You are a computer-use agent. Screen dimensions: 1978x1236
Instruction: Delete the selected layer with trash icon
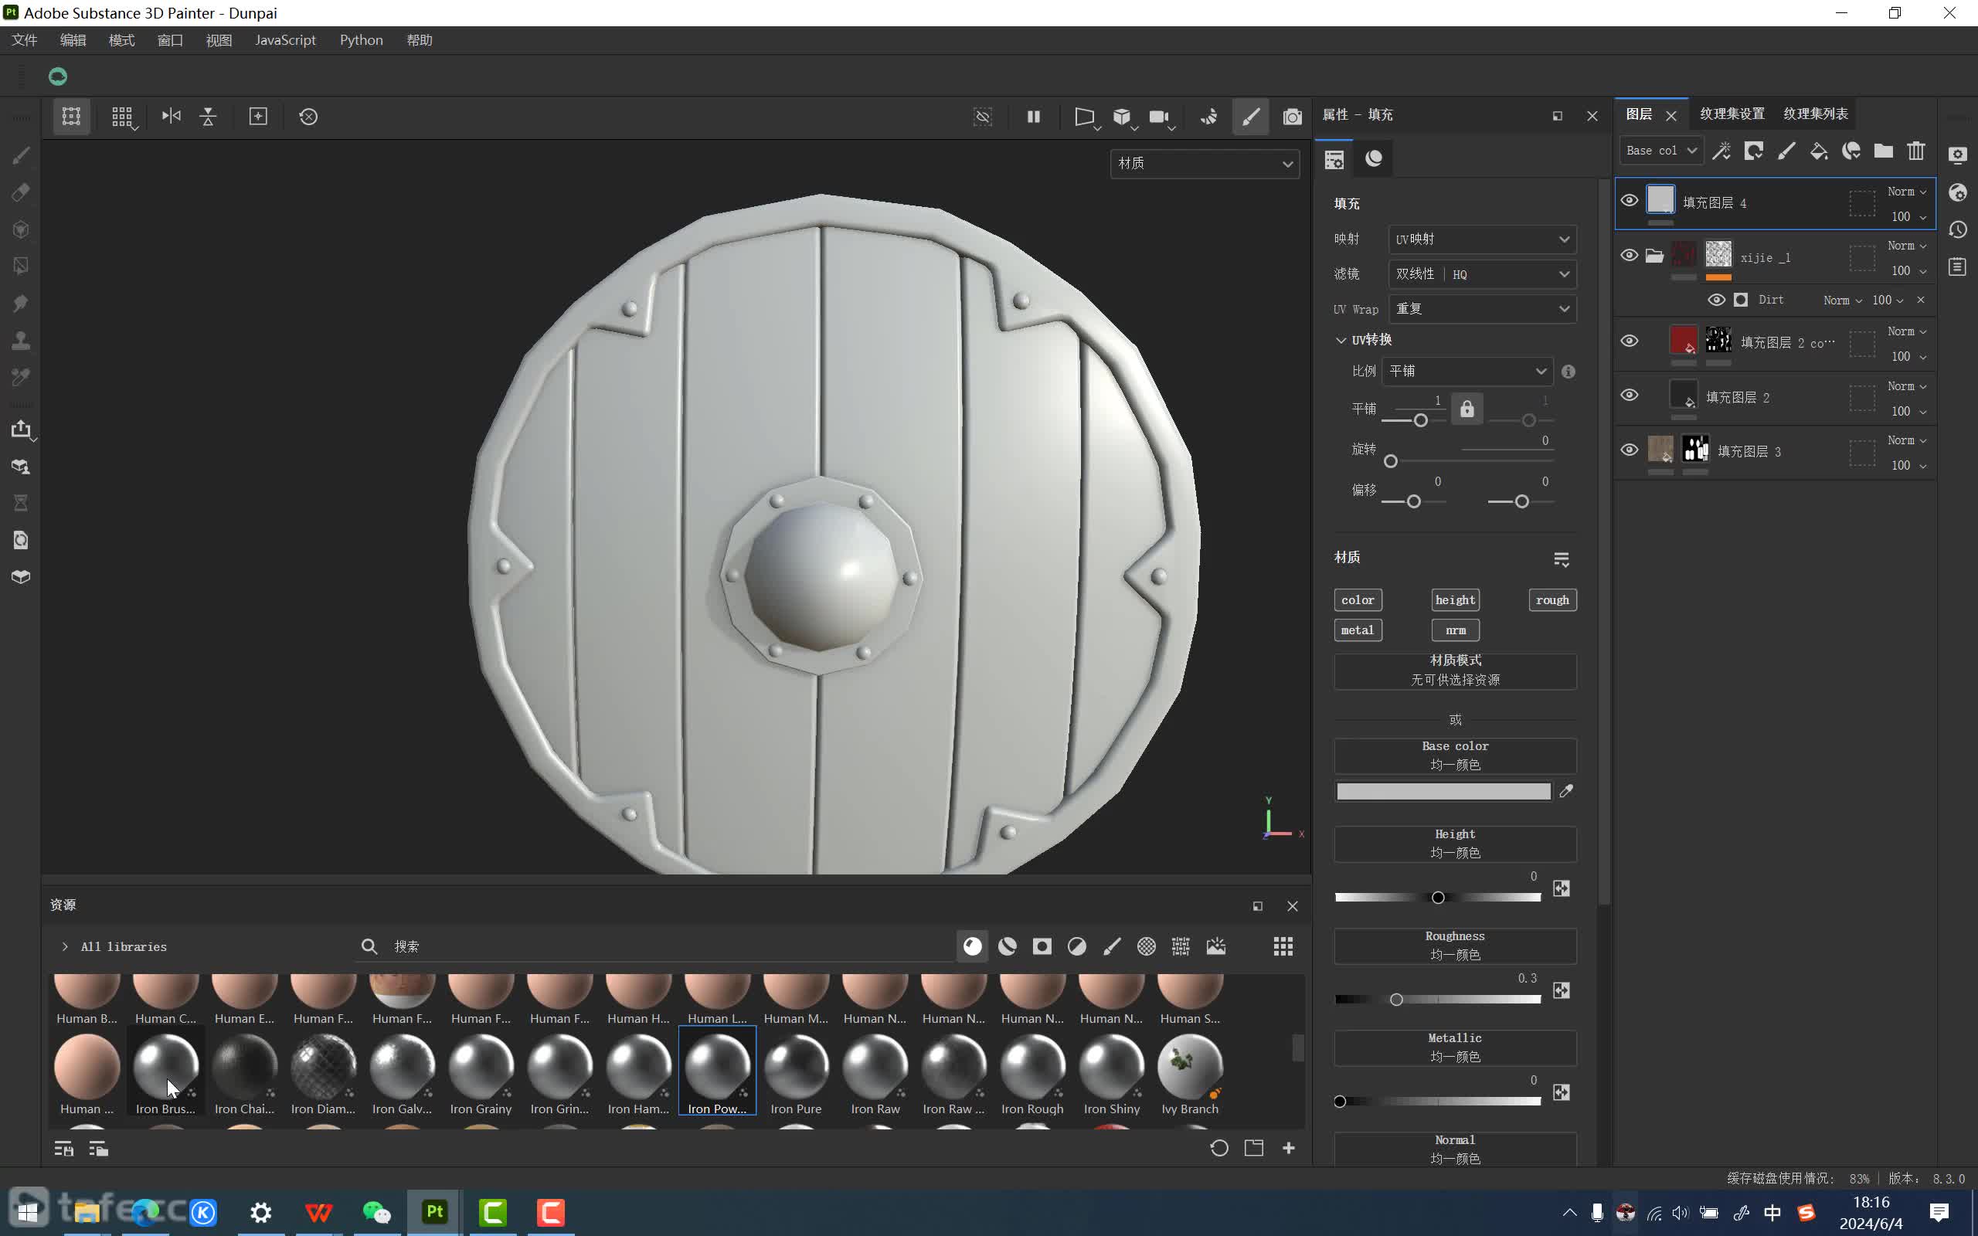[1916, 151]
